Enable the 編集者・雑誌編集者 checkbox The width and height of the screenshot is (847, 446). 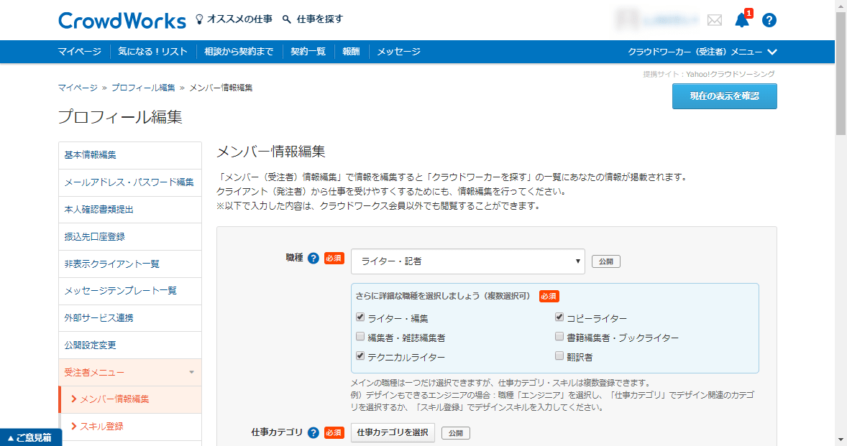(x=360, y=337)
